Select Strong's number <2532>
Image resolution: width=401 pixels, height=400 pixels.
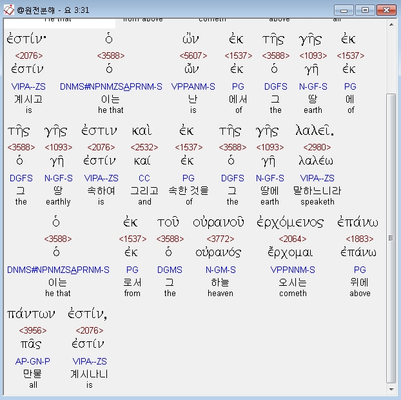pos(144,147)
